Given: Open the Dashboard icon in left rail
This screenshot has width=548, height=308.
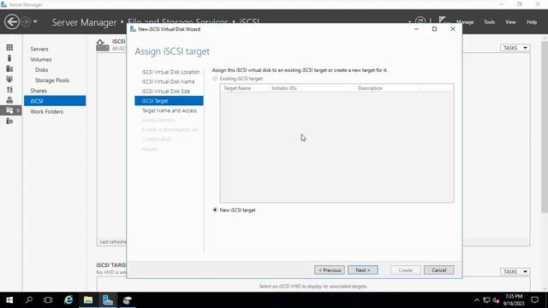Looking at the screenshot, I should (9, 48).
